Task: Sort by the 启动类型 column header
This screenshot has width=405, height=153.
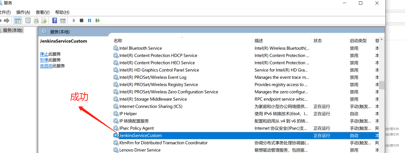Action: click(358, 41)
